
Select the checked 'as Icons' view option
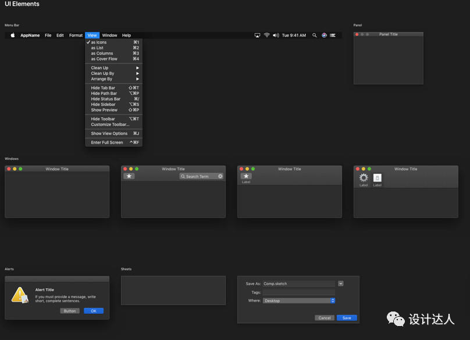click(99, 42)
